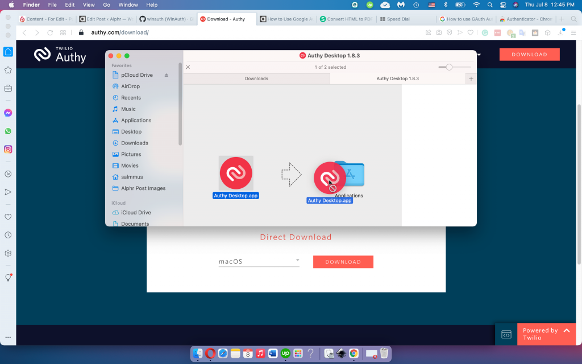This screenshot has width=582, height=364.
Task: Open Opera sidebar history clock
Action: (x=8, y=235)
